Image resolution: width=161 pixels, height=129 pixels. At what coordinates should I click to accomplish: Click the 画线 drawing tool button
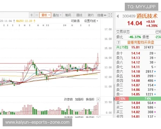click(x=79, y=15)
